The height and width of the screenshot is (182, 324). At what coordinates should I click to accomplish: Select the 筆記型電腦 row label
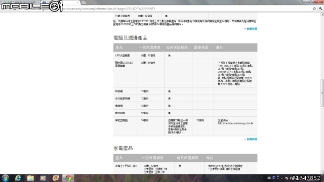click(x=121, y=120)
